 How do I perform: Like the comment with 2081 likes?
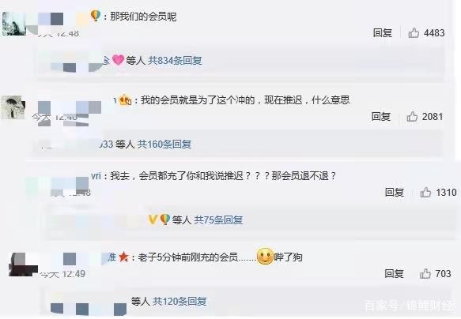pos(412,117)
